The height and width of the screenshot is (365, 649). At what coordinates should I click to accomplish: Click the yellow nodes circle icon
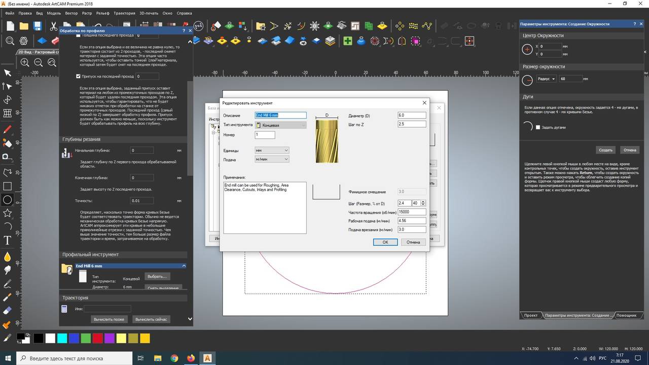400,25
